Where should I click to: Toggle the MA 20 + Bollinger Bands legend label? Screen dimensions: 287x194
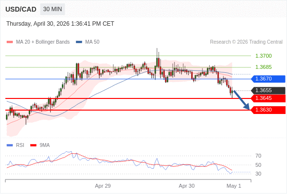43,42
